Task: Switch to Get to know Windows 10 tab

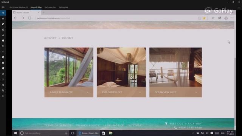Action: [19, 7]
